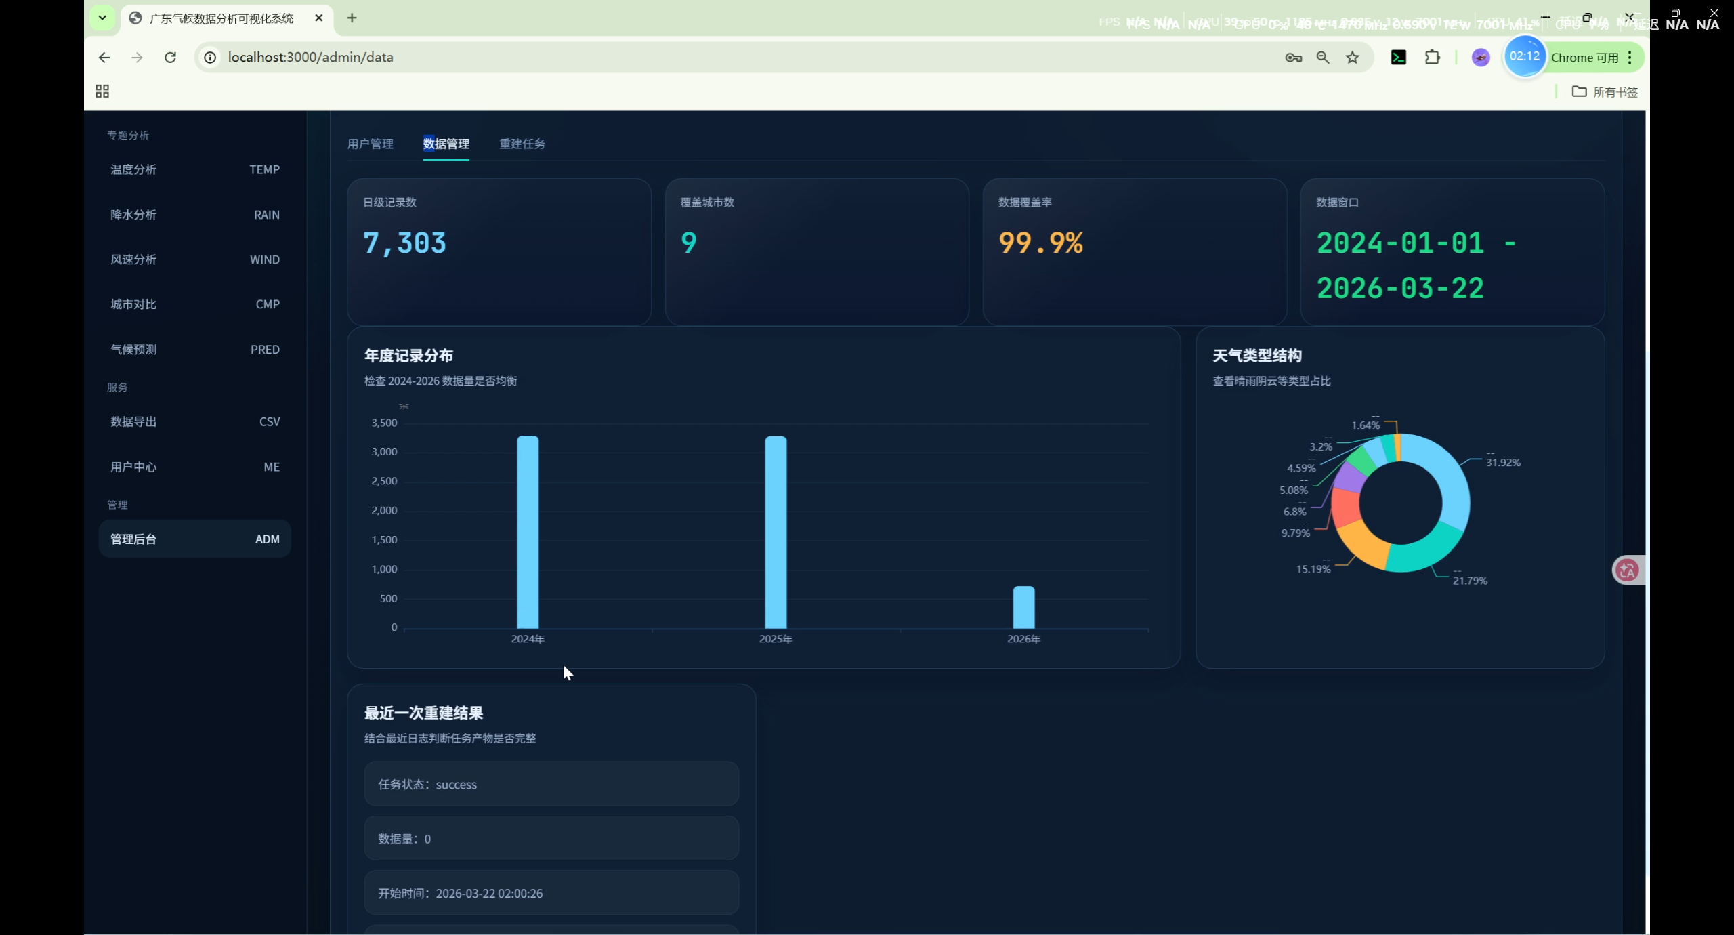Expand the tab search dropdown arrow
1734x935 pixels.
tap(102, 18)
